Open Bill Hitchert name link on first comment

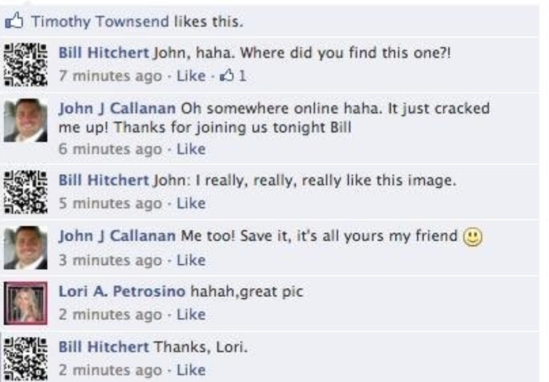(104, 53)
